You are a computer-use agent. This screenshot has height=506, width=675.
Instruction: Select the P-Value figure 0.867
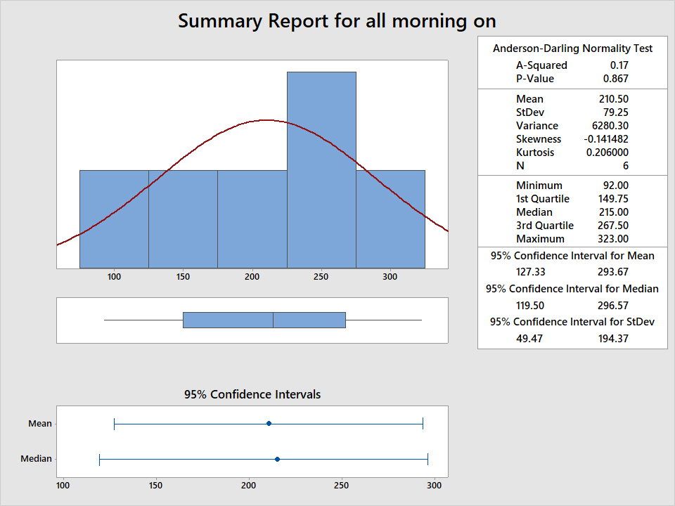[x=616, y=78]
